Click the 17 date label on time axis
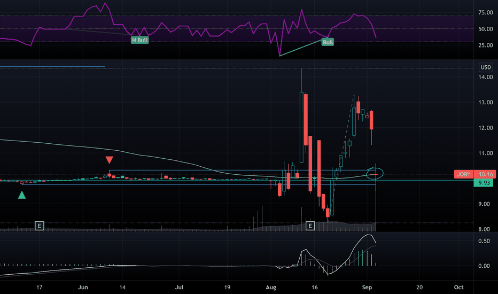498x294 pixels. (39, 288)
